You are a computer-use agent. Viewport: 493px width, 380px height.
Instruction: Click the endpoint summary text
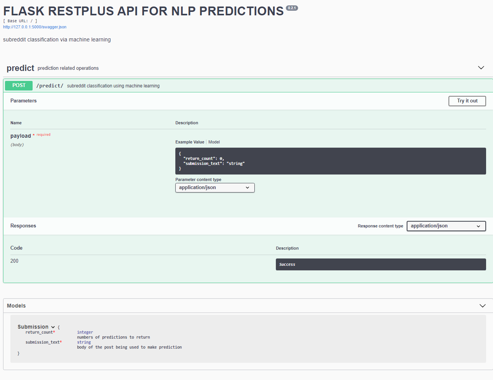click(x=113, y=86)
